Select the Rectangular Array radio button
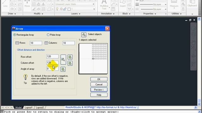Screen dimensions: 202x113 (15, 35)
